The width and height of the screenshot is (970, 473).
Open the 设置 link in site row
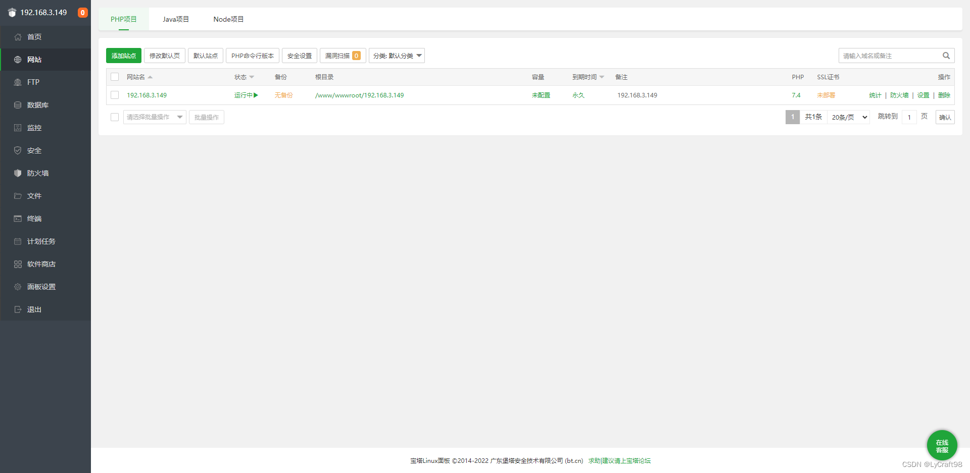coord(924,95)
